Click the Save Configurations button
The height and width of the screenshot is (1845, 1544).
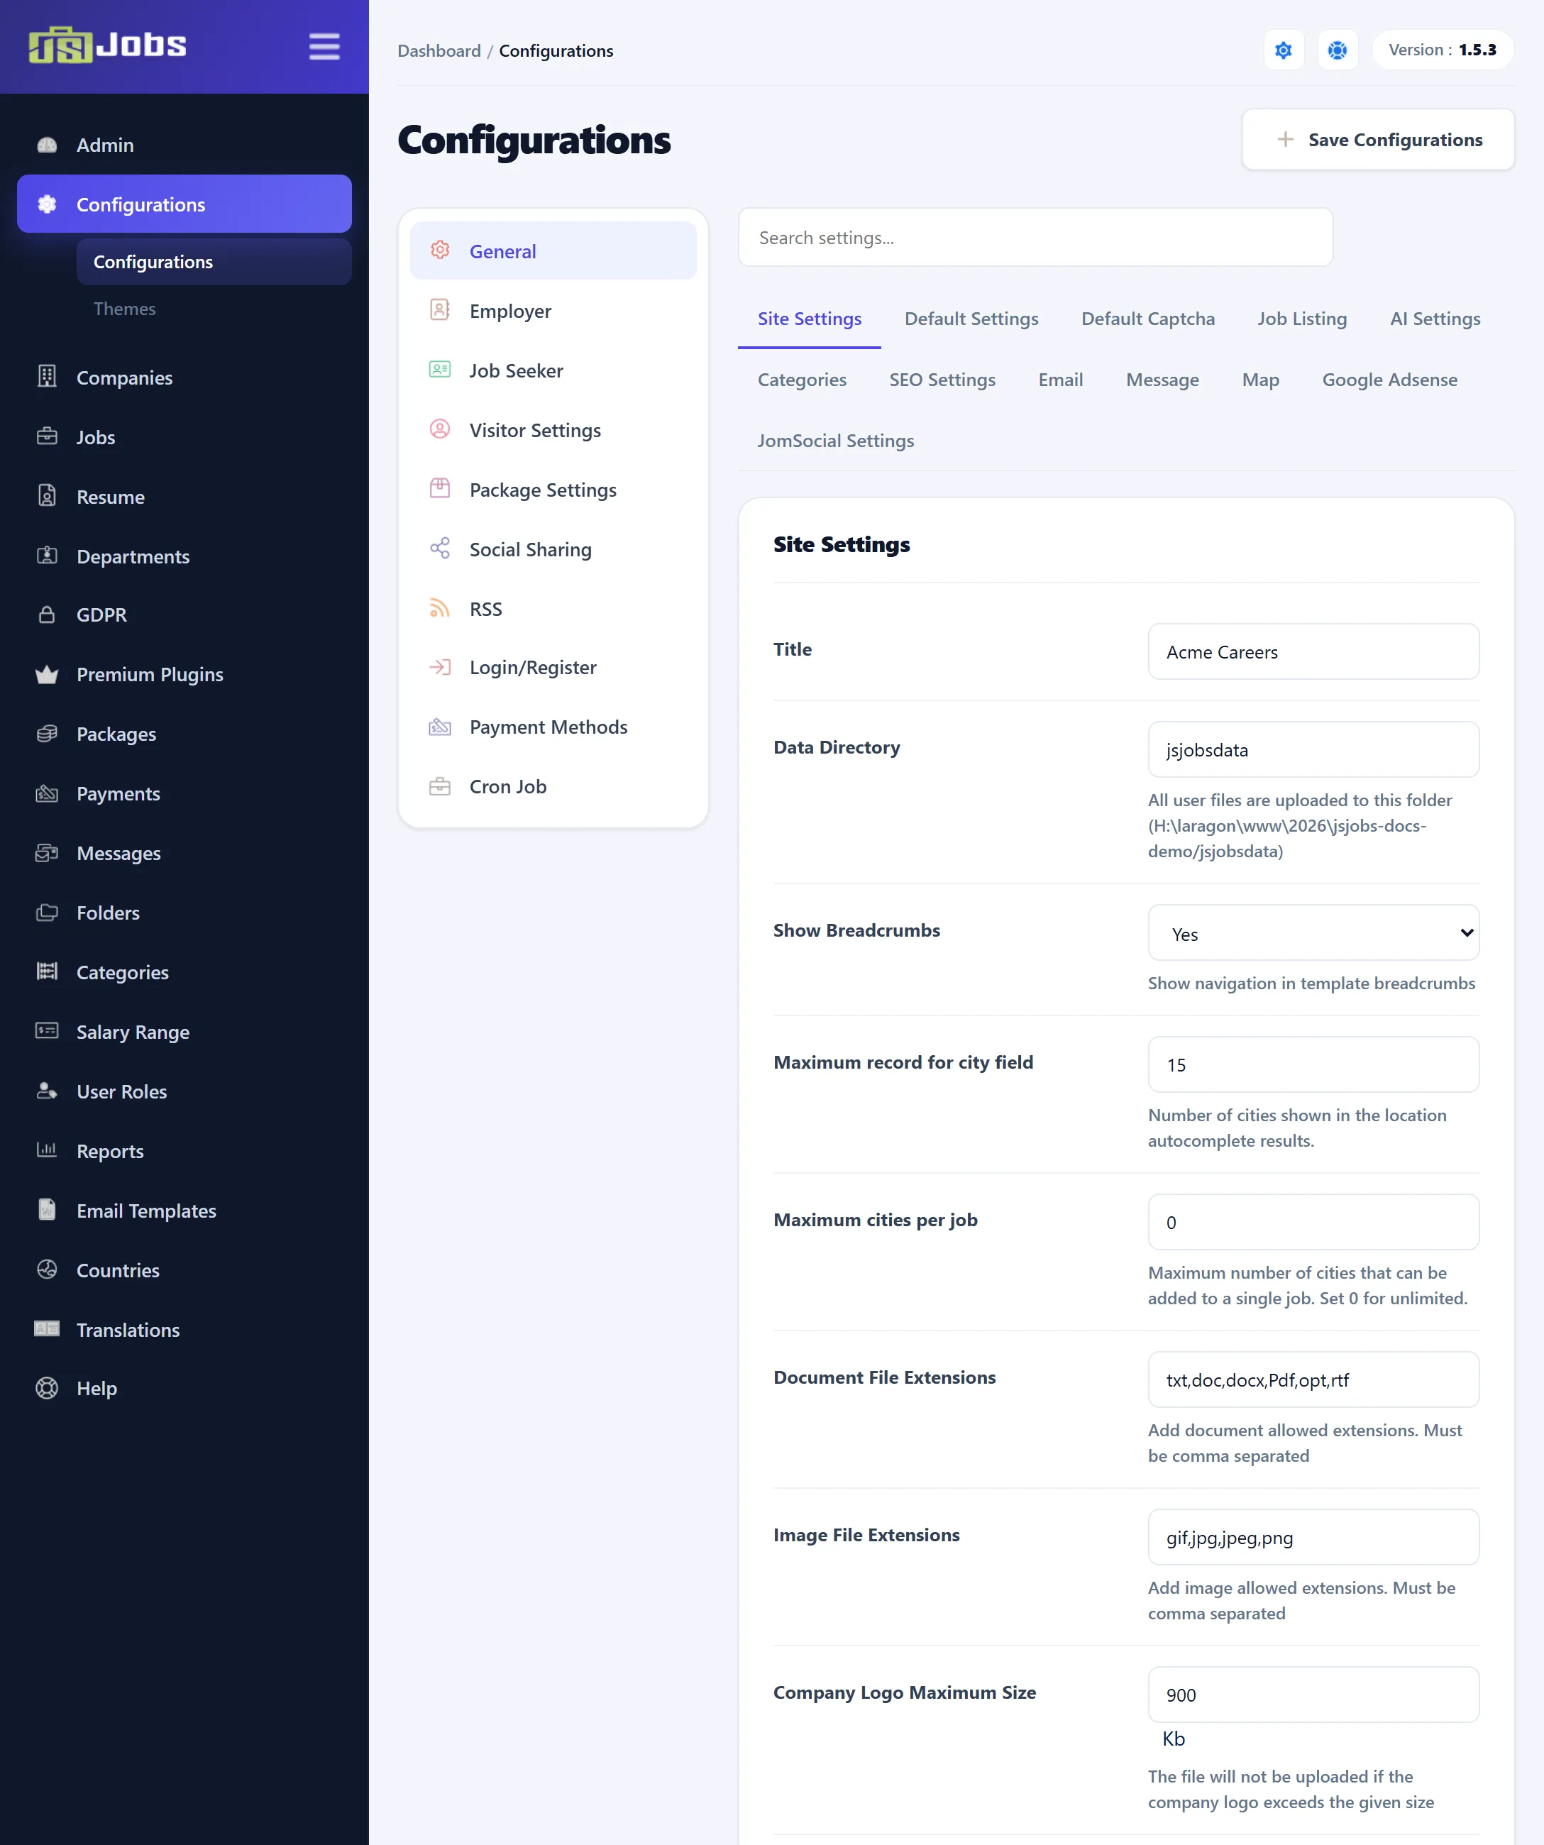point(1377,140)
